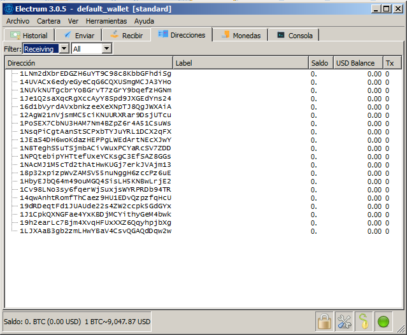
Task: Sort by the Tx column header
Action: [x=392, y=63]
